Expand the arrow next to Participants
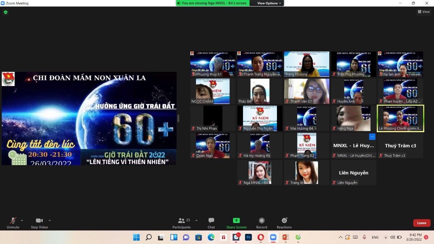 [196, 220]
